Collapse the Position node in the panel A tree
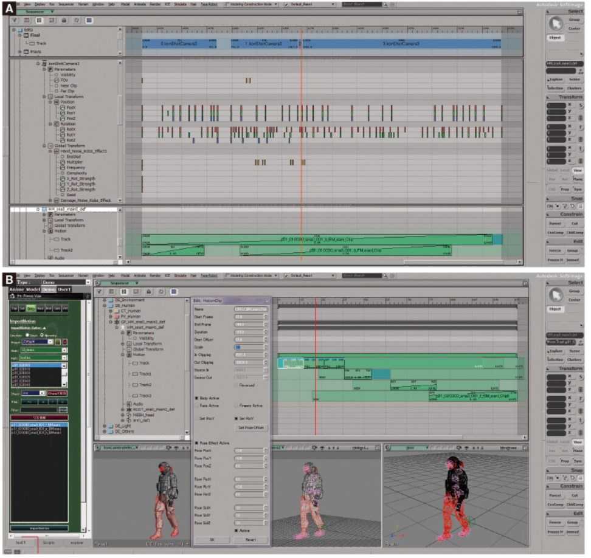Viewport: 591px width, 558px height. click(x=50, y=102)
